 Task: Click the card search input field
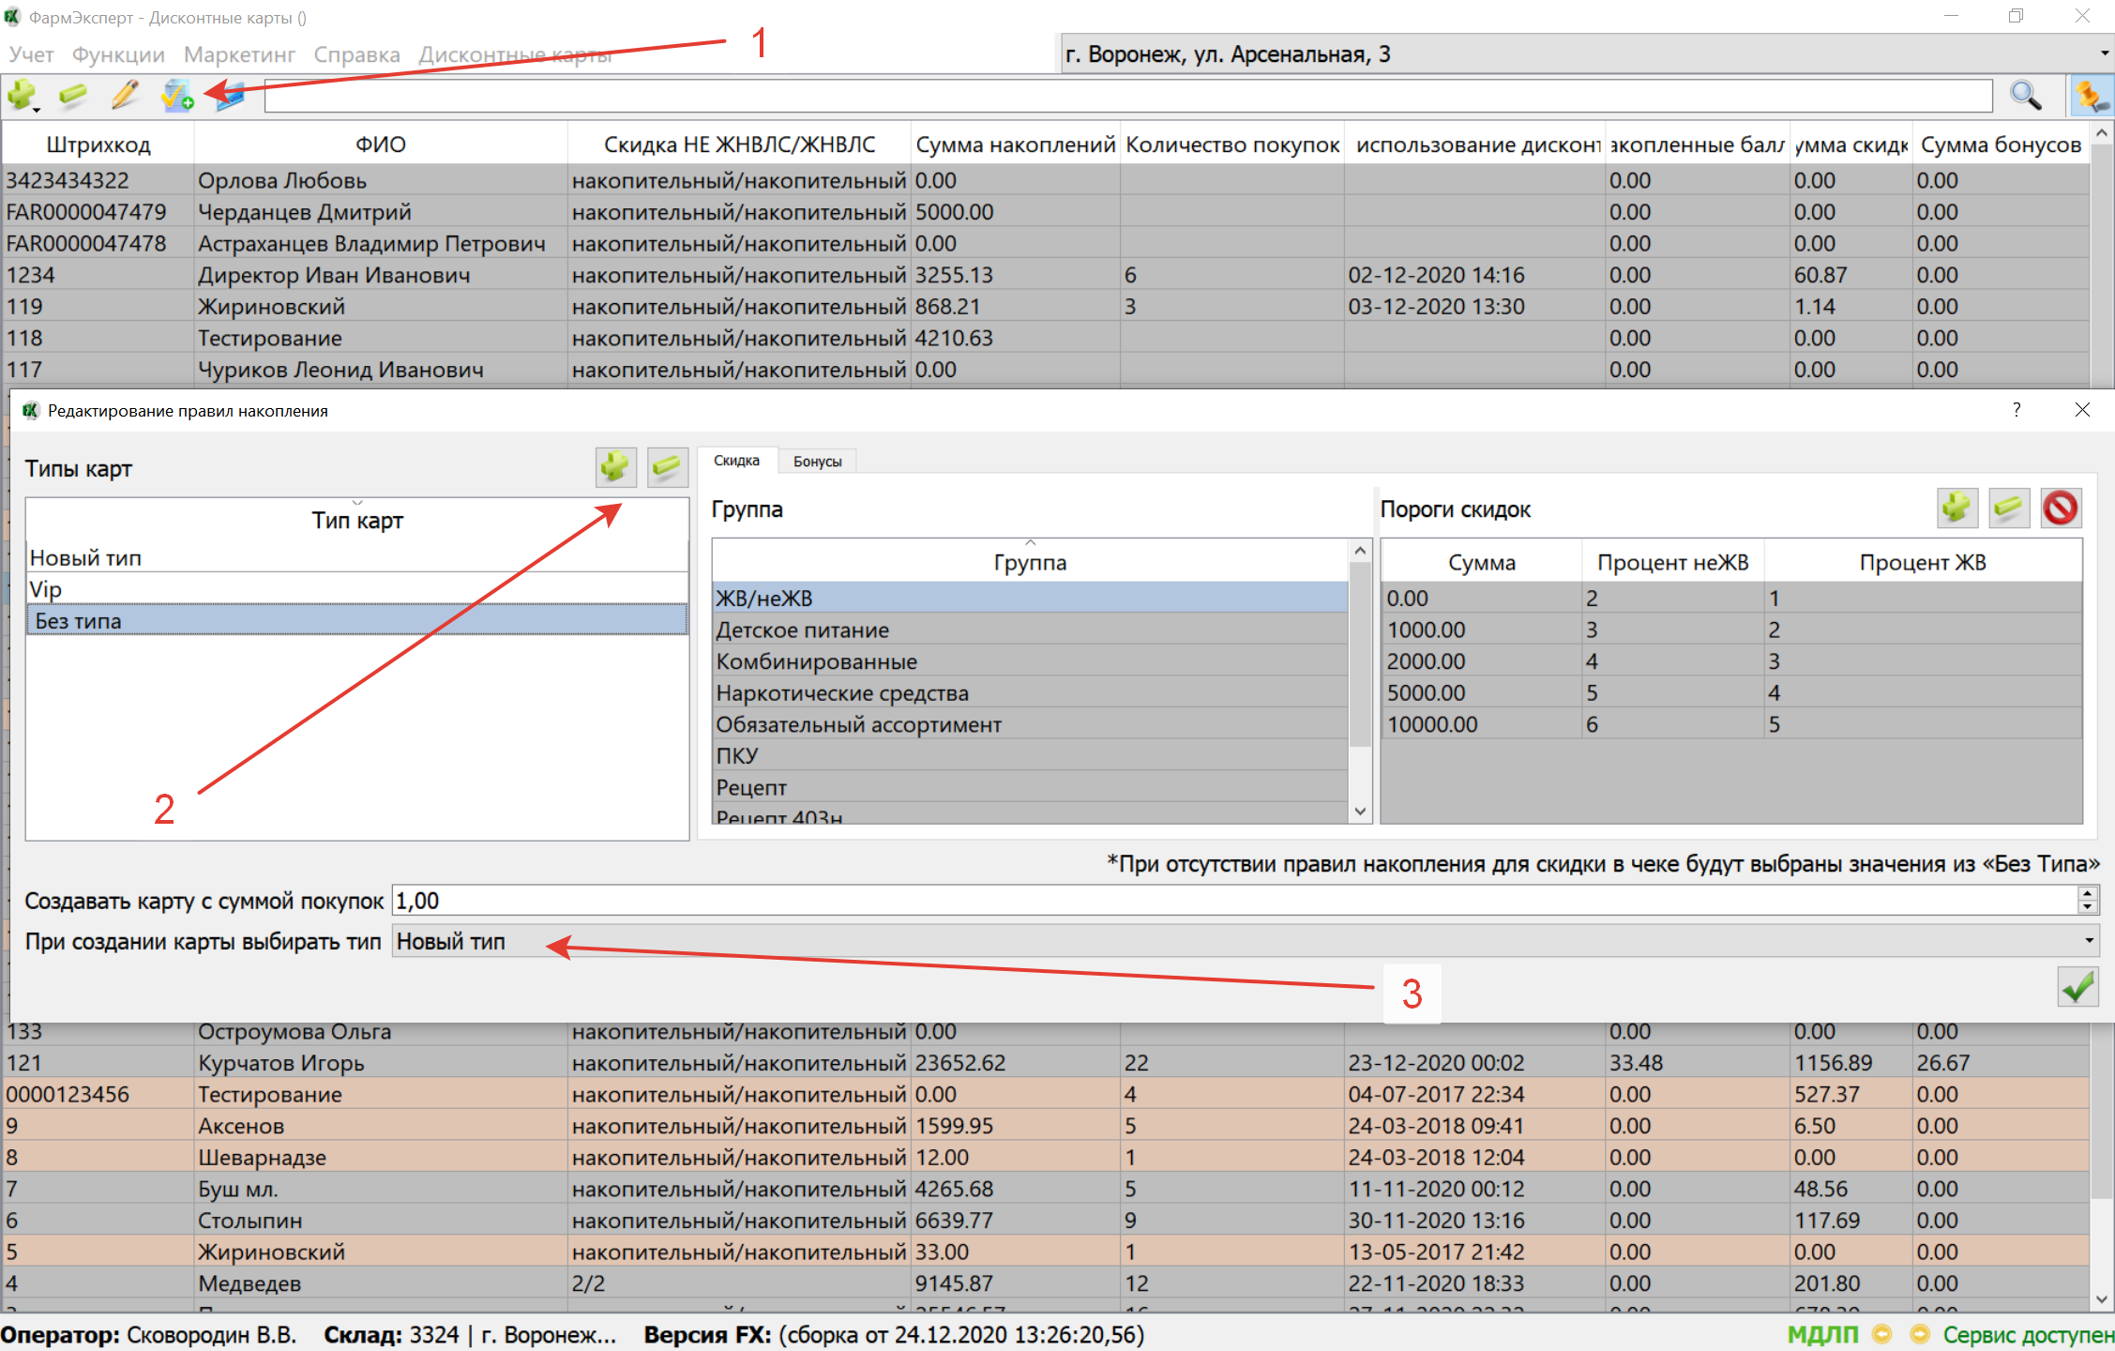tap(1125, 96)
